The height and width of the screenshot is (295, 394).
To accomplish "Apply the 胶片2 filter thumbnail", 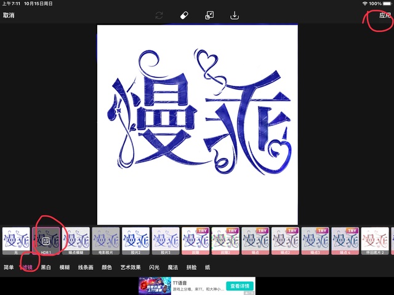I will tap(136, 241).
